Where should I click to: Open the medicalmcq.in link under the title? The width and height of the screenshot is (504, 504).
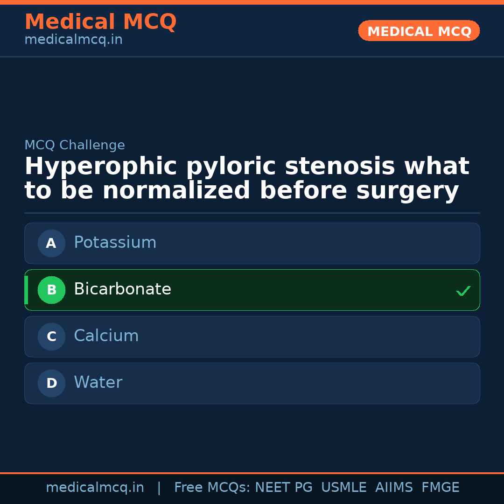(73, 40)
